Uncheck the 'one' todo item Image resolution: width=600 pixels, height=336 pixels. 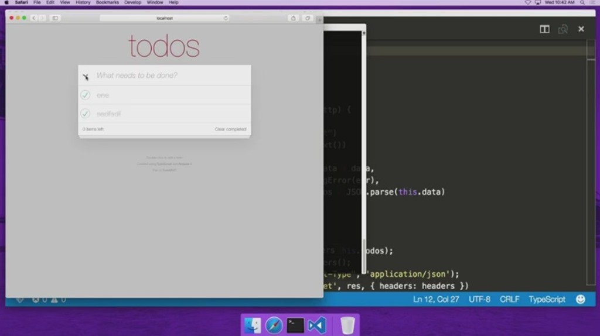click(x=85, y=95)
